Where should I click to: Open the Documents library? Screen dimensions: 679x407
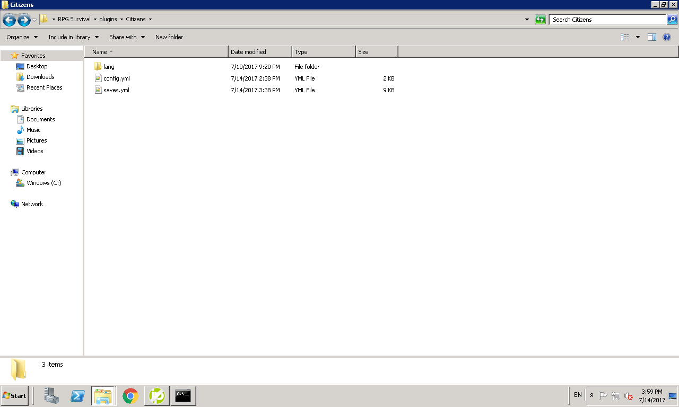tap(40, 119)
